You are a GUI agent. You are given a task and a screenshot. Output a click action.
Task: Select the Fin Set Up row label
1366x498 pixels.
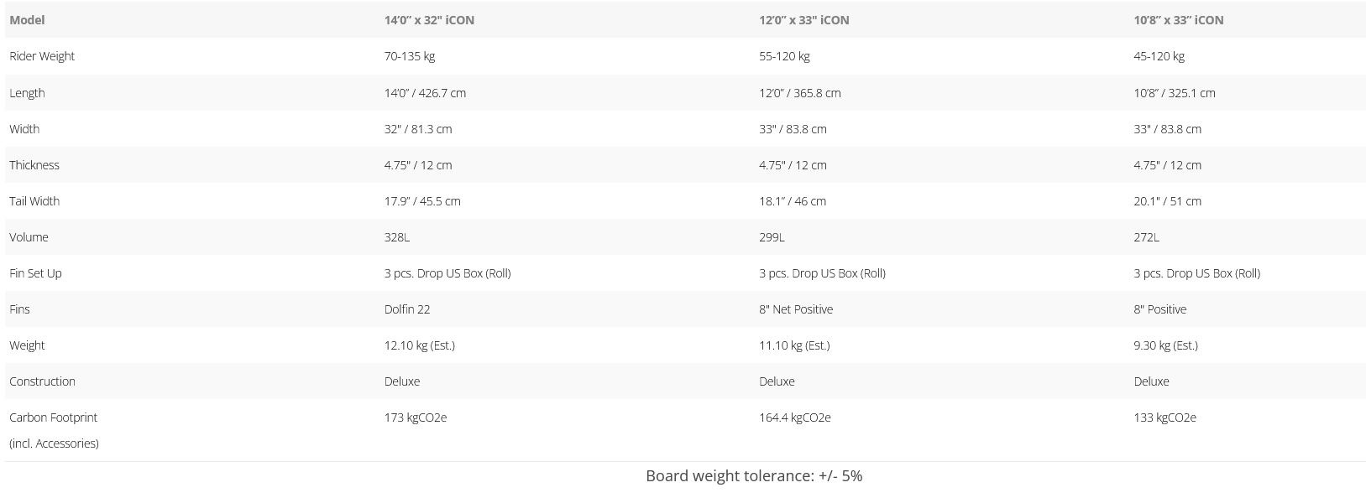tap(35, 273)
